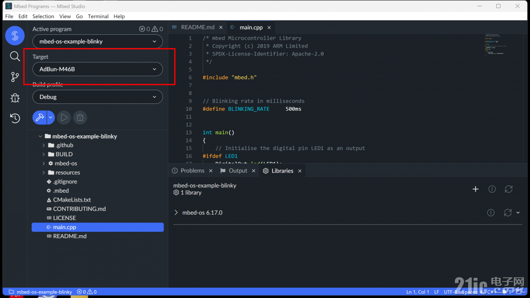Click the status bar errors and warnings count

pyautogui.click(x=87, y=292)
